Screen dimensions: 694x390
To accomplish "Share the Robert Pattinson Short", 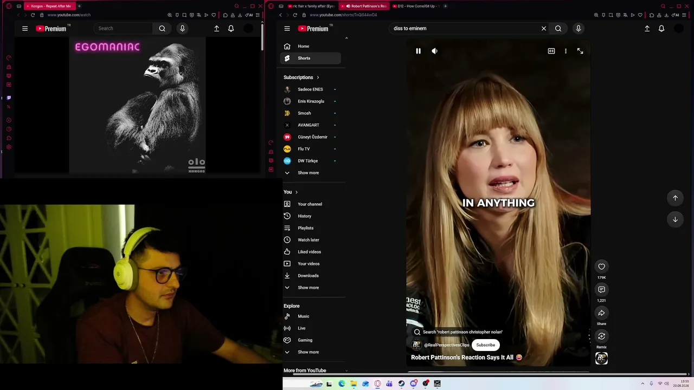I will click(x=601, y=313).
